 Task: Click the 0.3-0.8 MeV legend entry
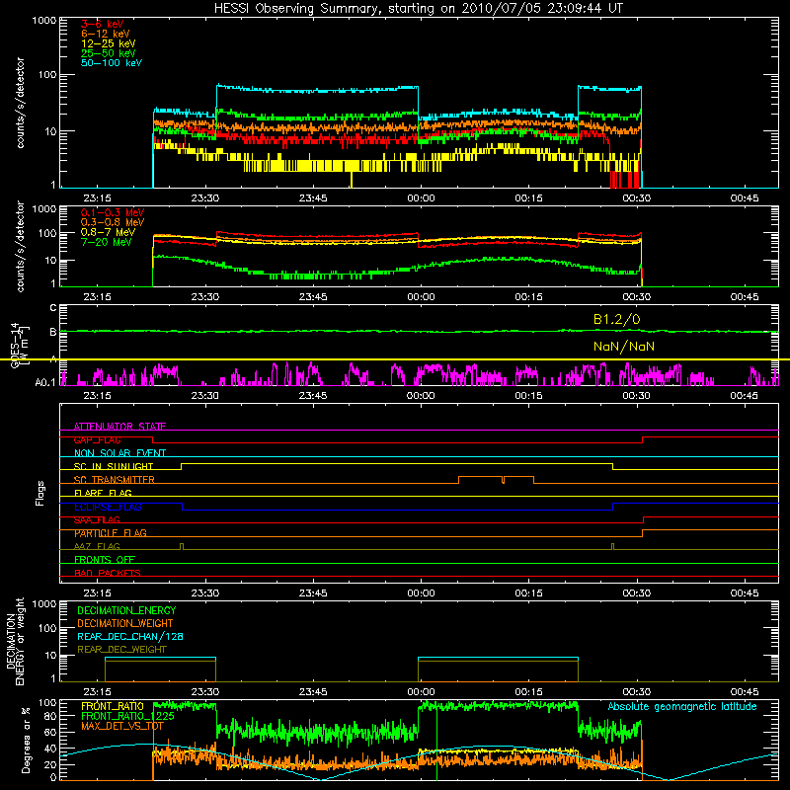(113, 222)
